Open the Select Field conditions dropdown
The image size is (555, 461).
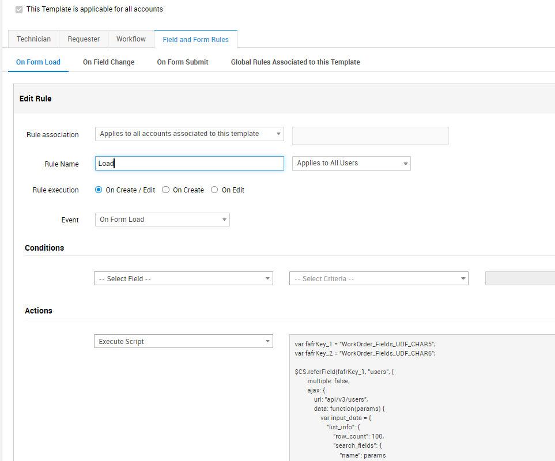tap(183, 279)
